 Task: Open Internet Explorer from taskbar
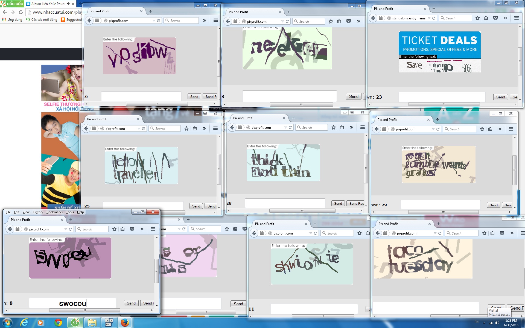[24, 323]
